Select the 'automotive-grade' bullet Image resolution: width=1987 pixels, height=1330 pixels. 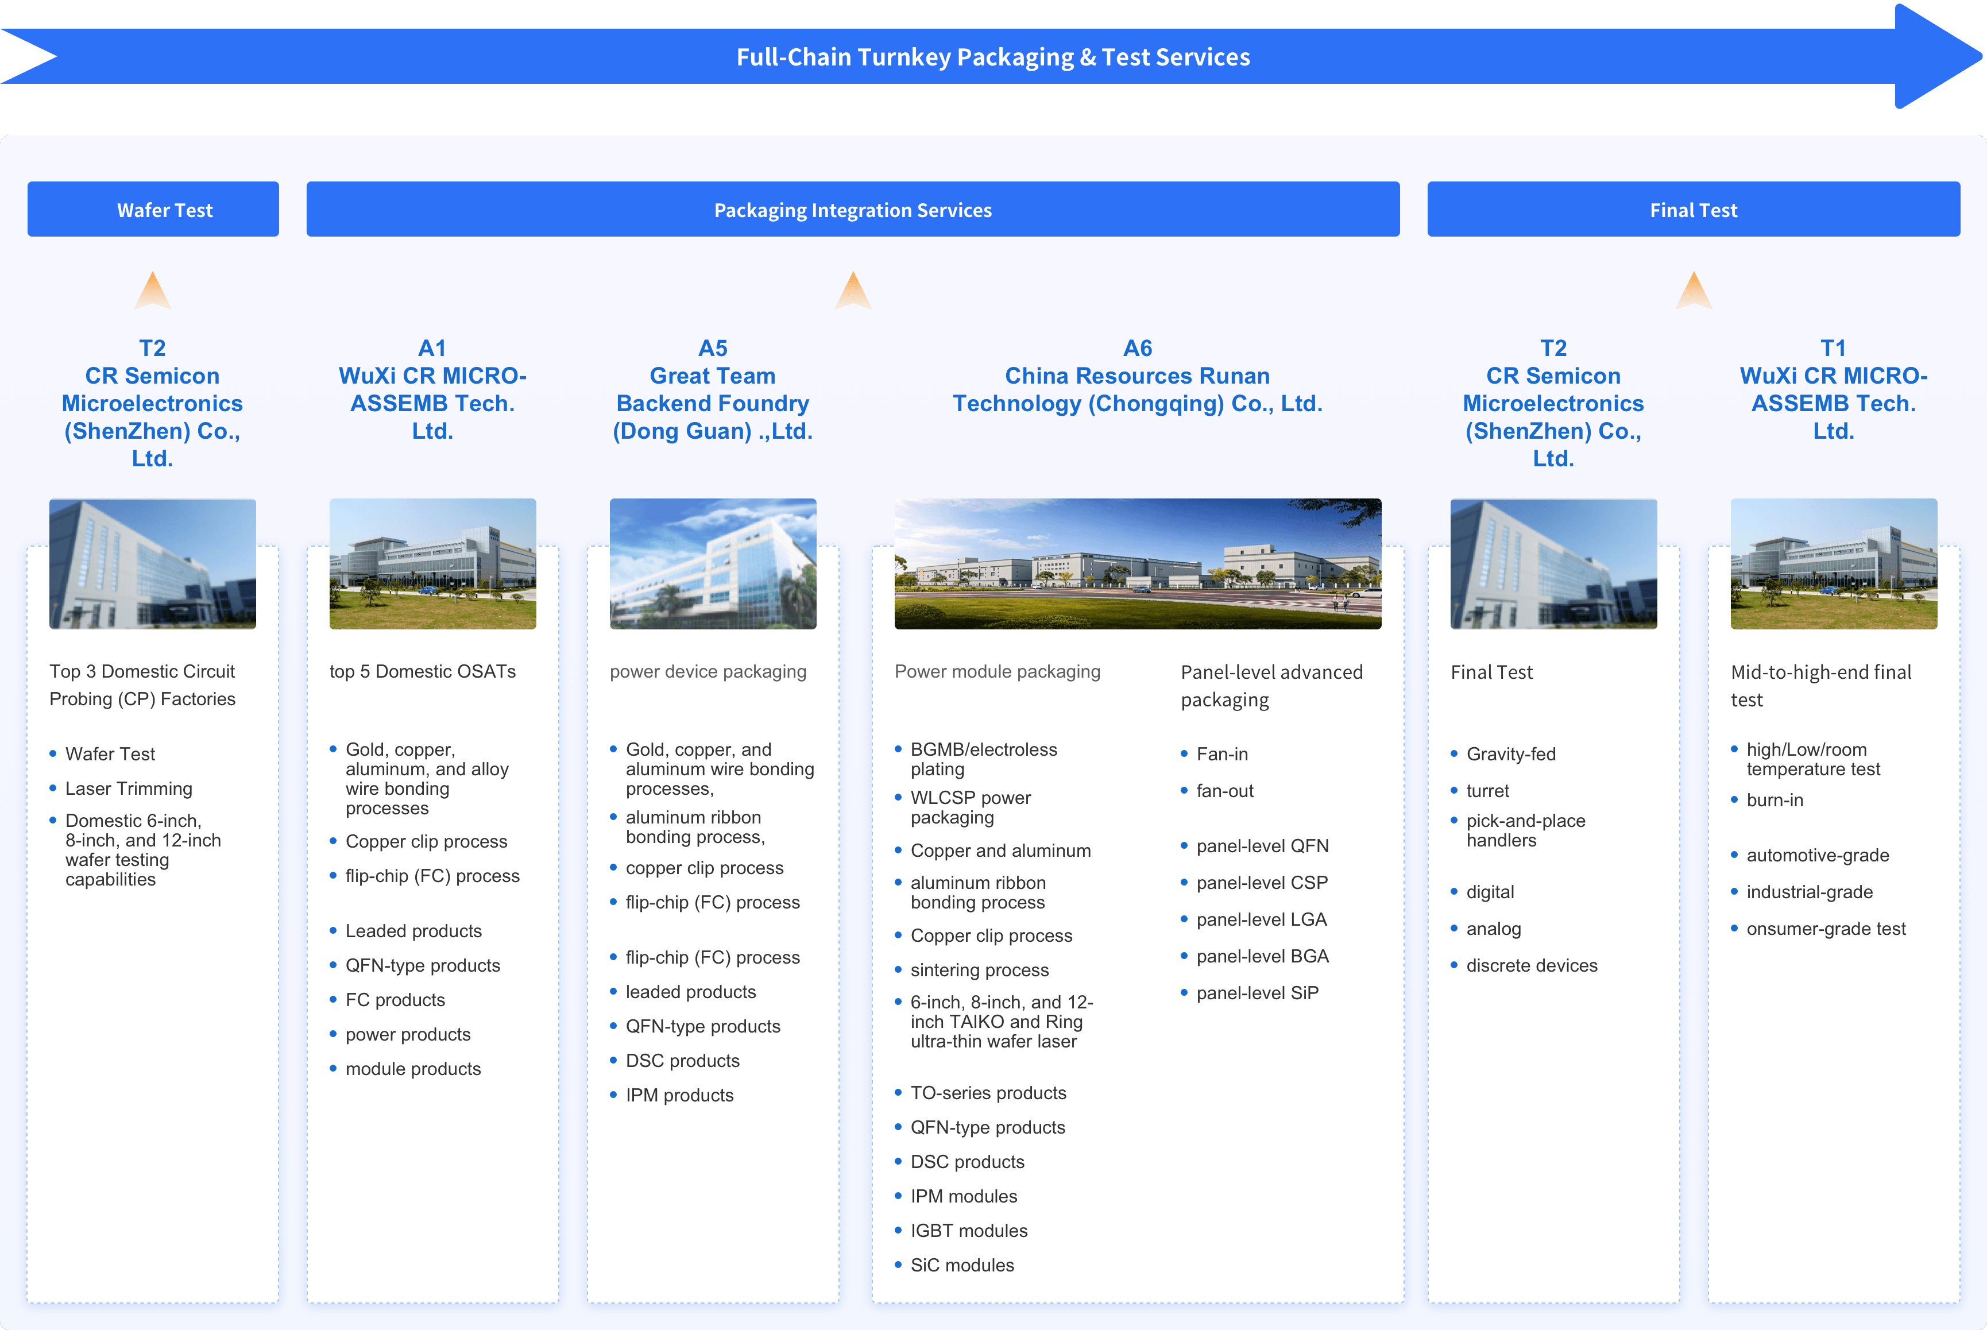[1818, 855]
